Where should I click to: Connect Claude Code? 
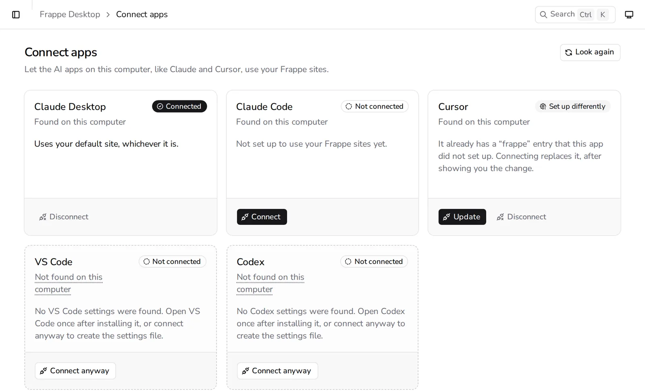[262, 217]
